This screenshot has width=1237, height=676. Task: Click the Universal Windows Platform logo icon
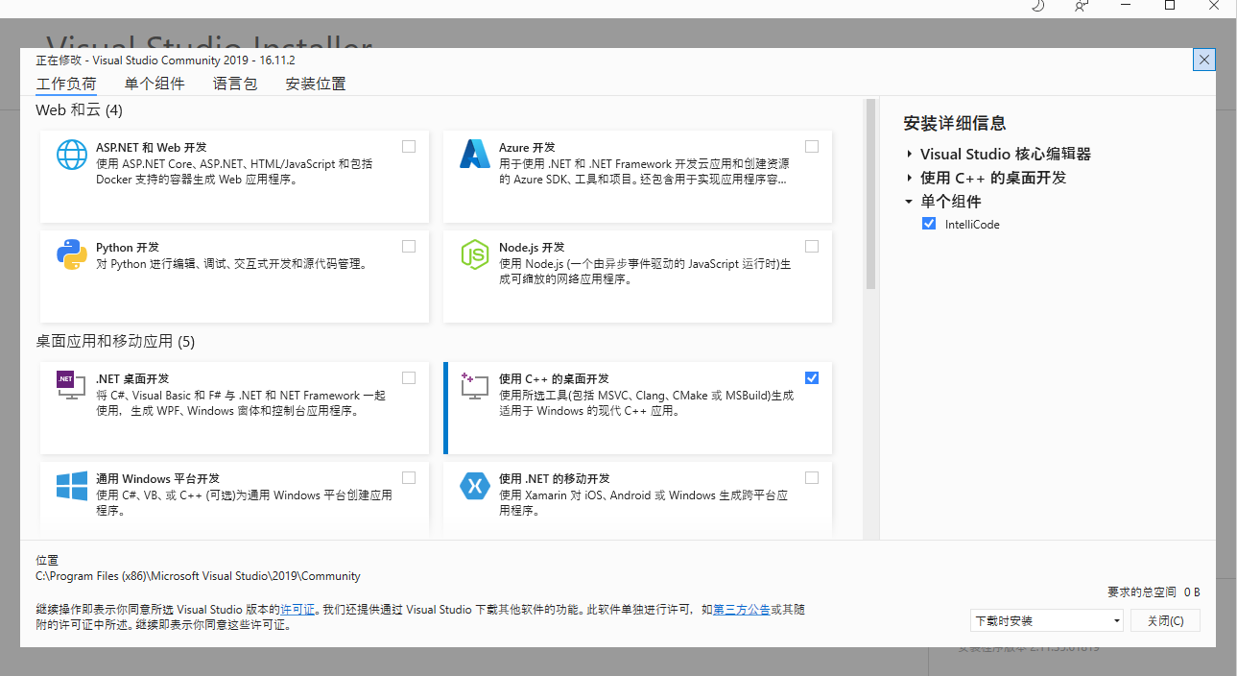pos(72,485)
